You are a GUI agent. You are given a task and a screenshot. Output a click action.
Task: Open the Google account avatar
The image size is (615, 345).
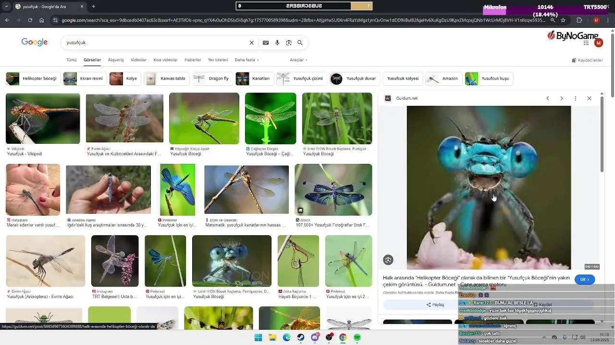tap(598, 43)
